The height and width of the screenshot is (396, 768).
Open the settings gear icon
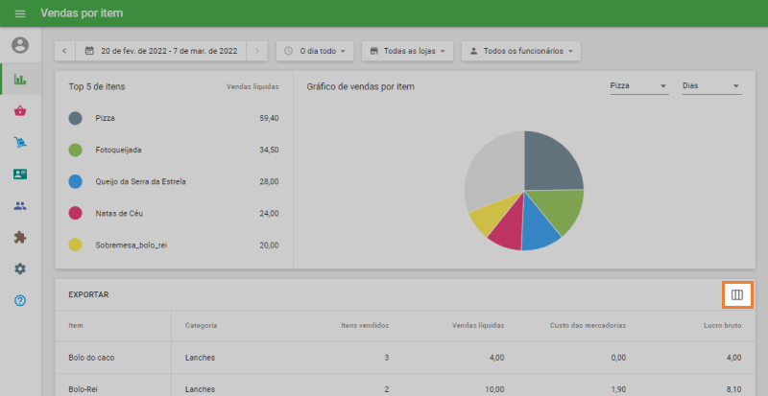(20, 269)
